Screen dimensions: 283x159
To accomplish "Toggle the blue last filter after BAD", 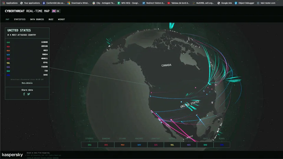I will tap(222, 145).
